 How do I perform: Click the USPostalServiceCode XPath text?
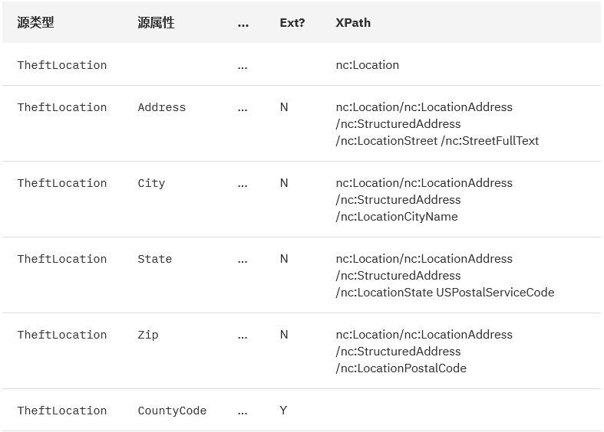tap(495, 293)
